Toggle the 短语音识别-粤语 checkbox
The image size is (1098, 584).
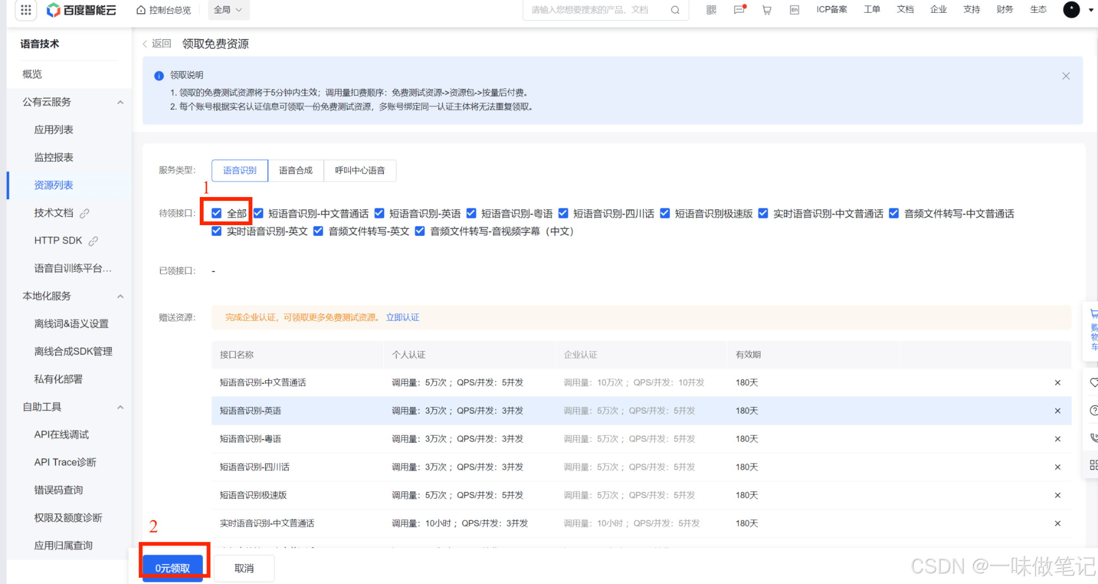pos(471,213)
